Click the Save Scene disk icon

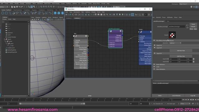click(x=17, y=7)
